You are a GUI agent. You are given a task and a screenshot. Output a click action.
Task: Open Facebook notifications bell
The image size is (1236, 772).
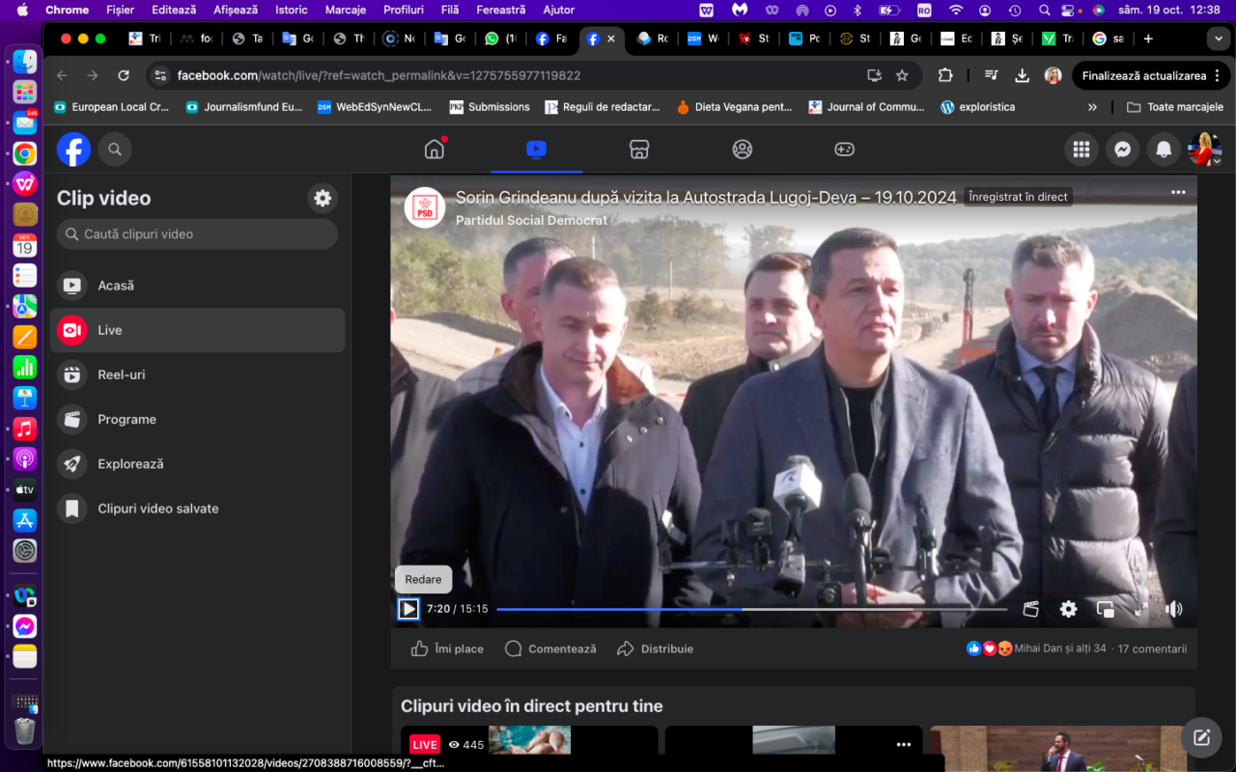tap(1164, 150)
